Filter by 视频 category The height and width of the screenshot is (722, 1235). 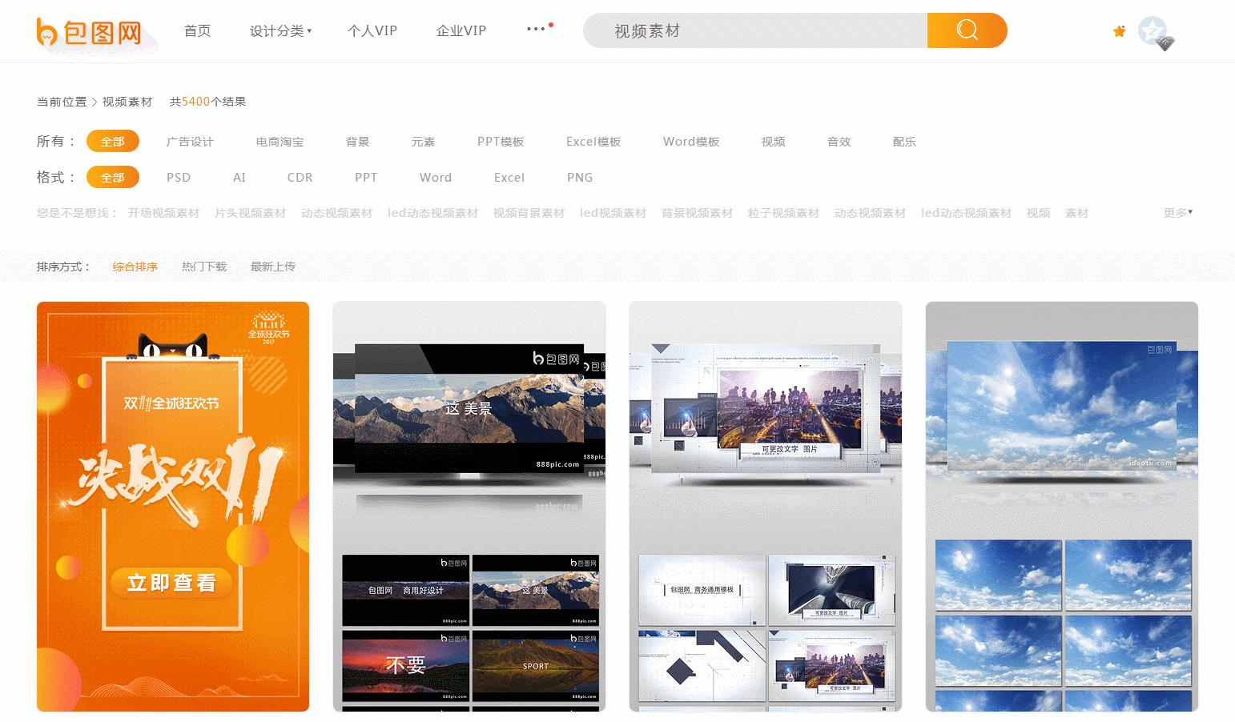coord(773,142)
